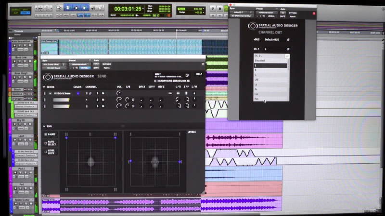
Task: Solo channel 2 in sends list
Action: [x=98, y=106]
